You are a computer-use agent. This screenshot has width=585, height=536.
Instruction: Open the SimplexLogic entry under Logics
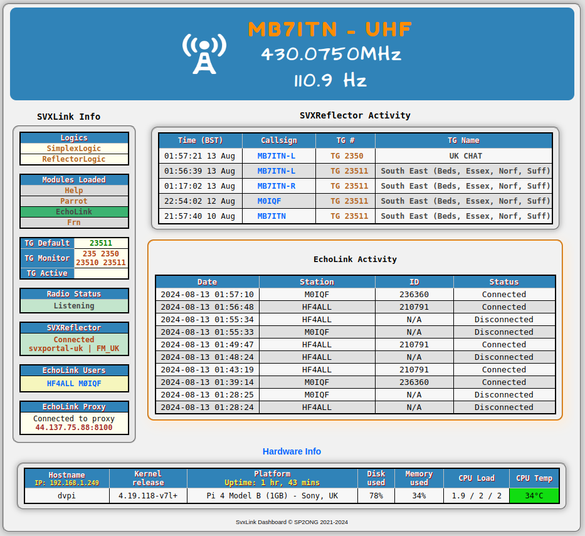click(x=74, y=149)
